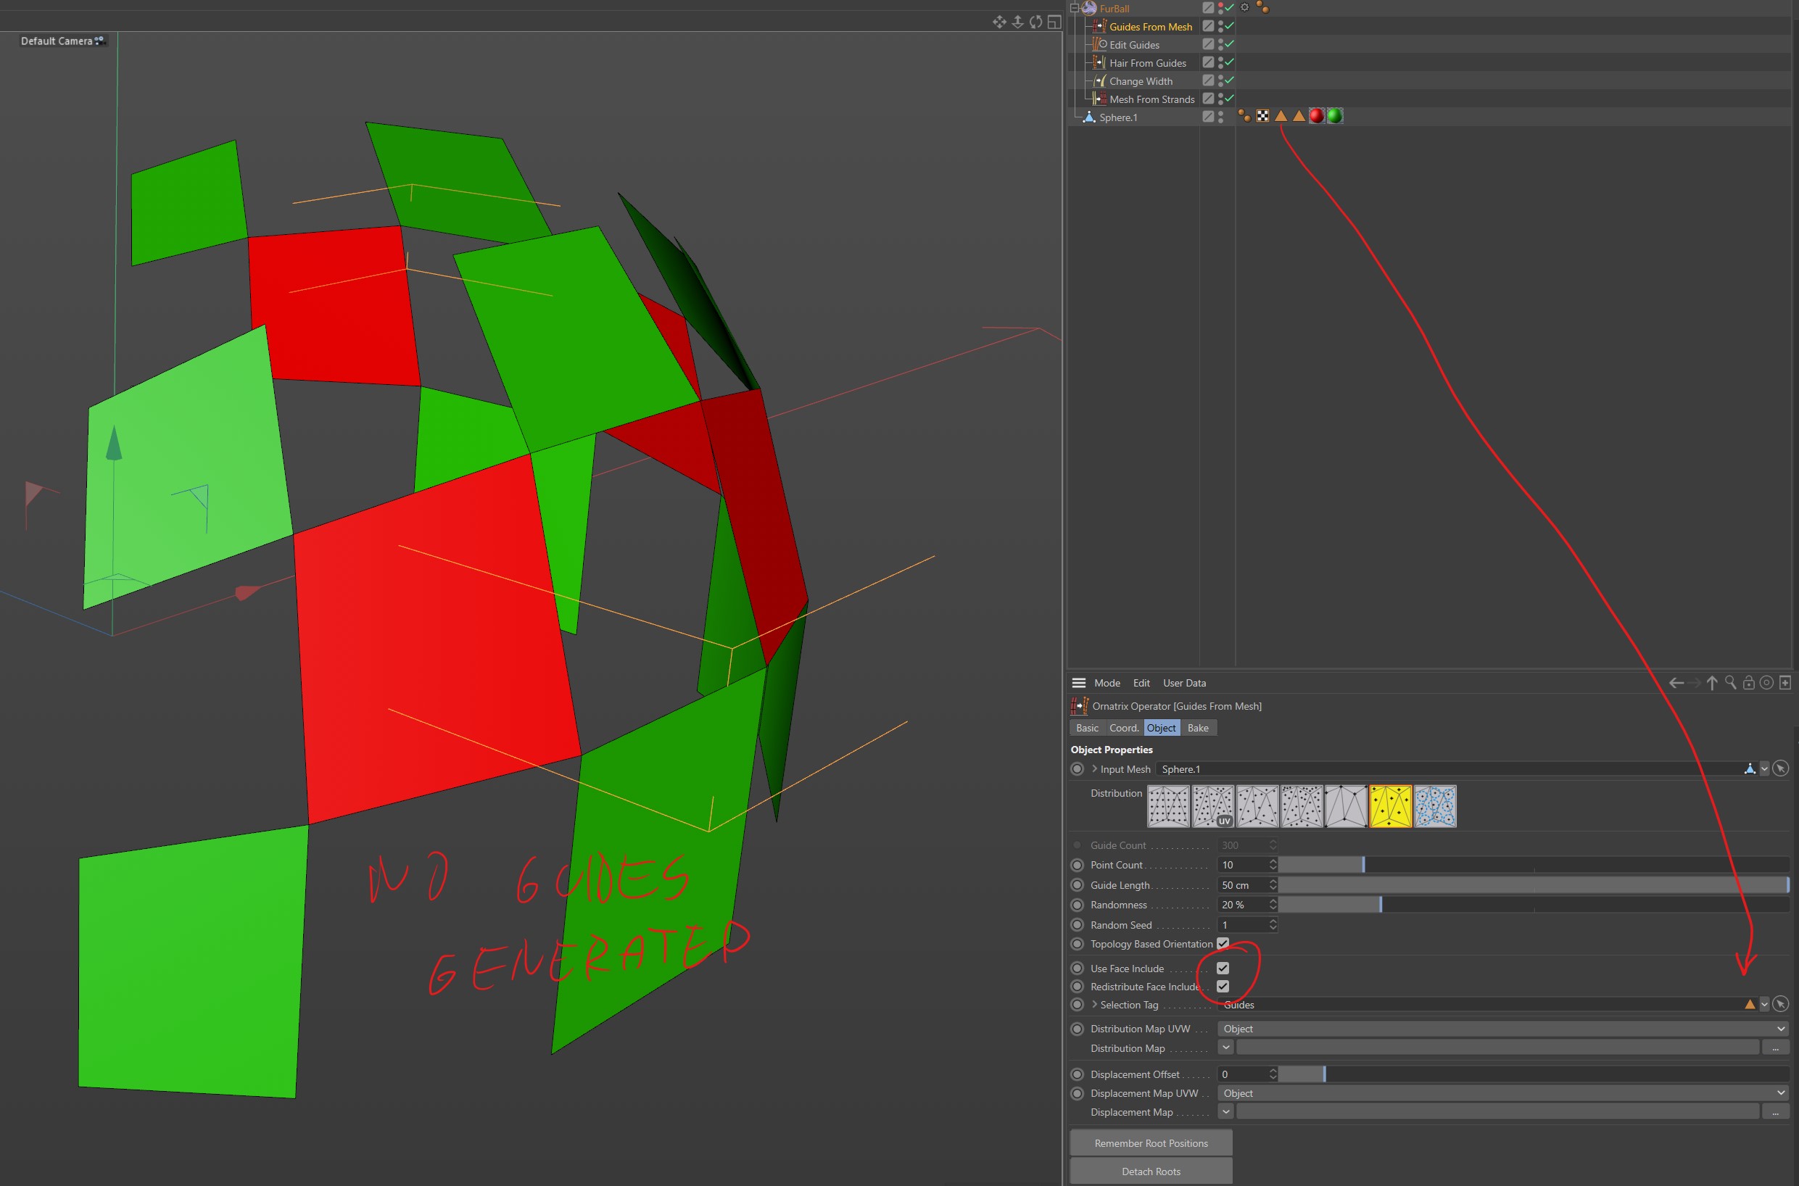Choose the blue circles distribution icon
Screen dimensions: 1799x1186
[x=1434, y=806]
